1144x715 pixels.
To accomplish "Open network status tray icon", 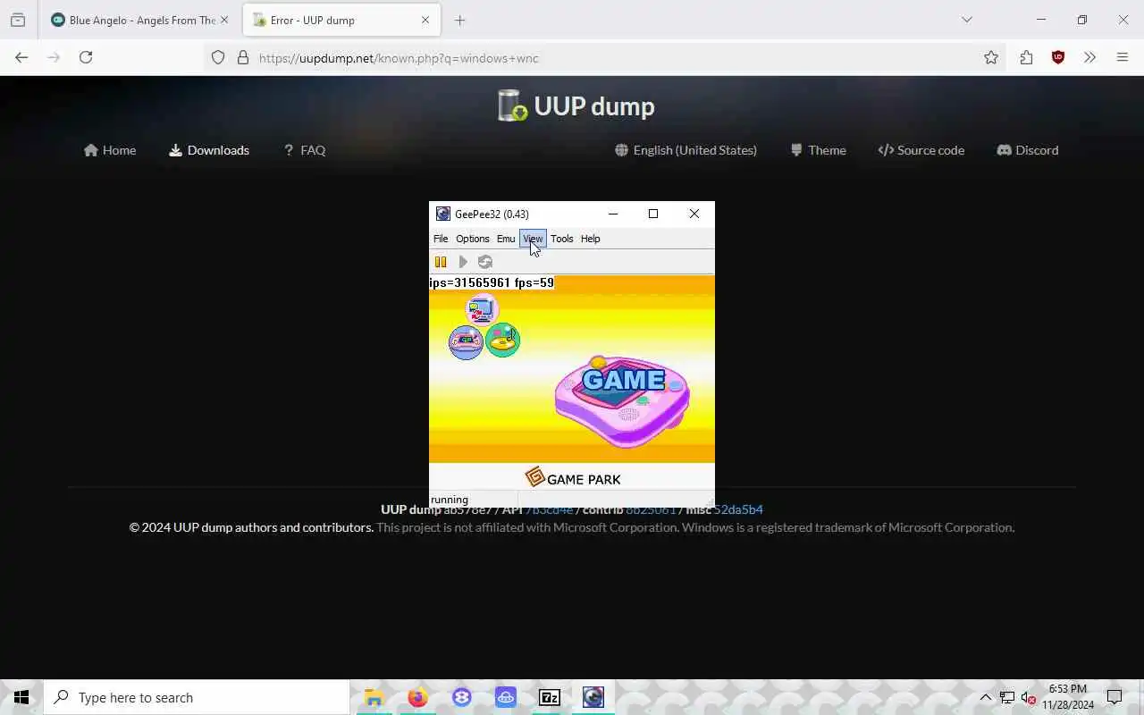I will coord(1007,697).
